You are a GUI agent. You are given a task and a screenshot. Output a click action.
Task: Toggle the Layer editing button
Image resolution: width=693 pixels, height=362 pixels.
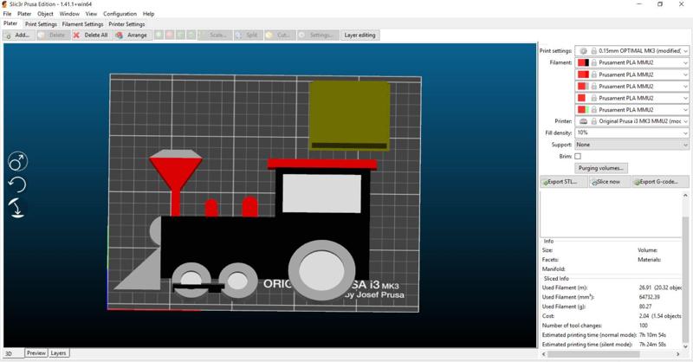coord(359,35)
